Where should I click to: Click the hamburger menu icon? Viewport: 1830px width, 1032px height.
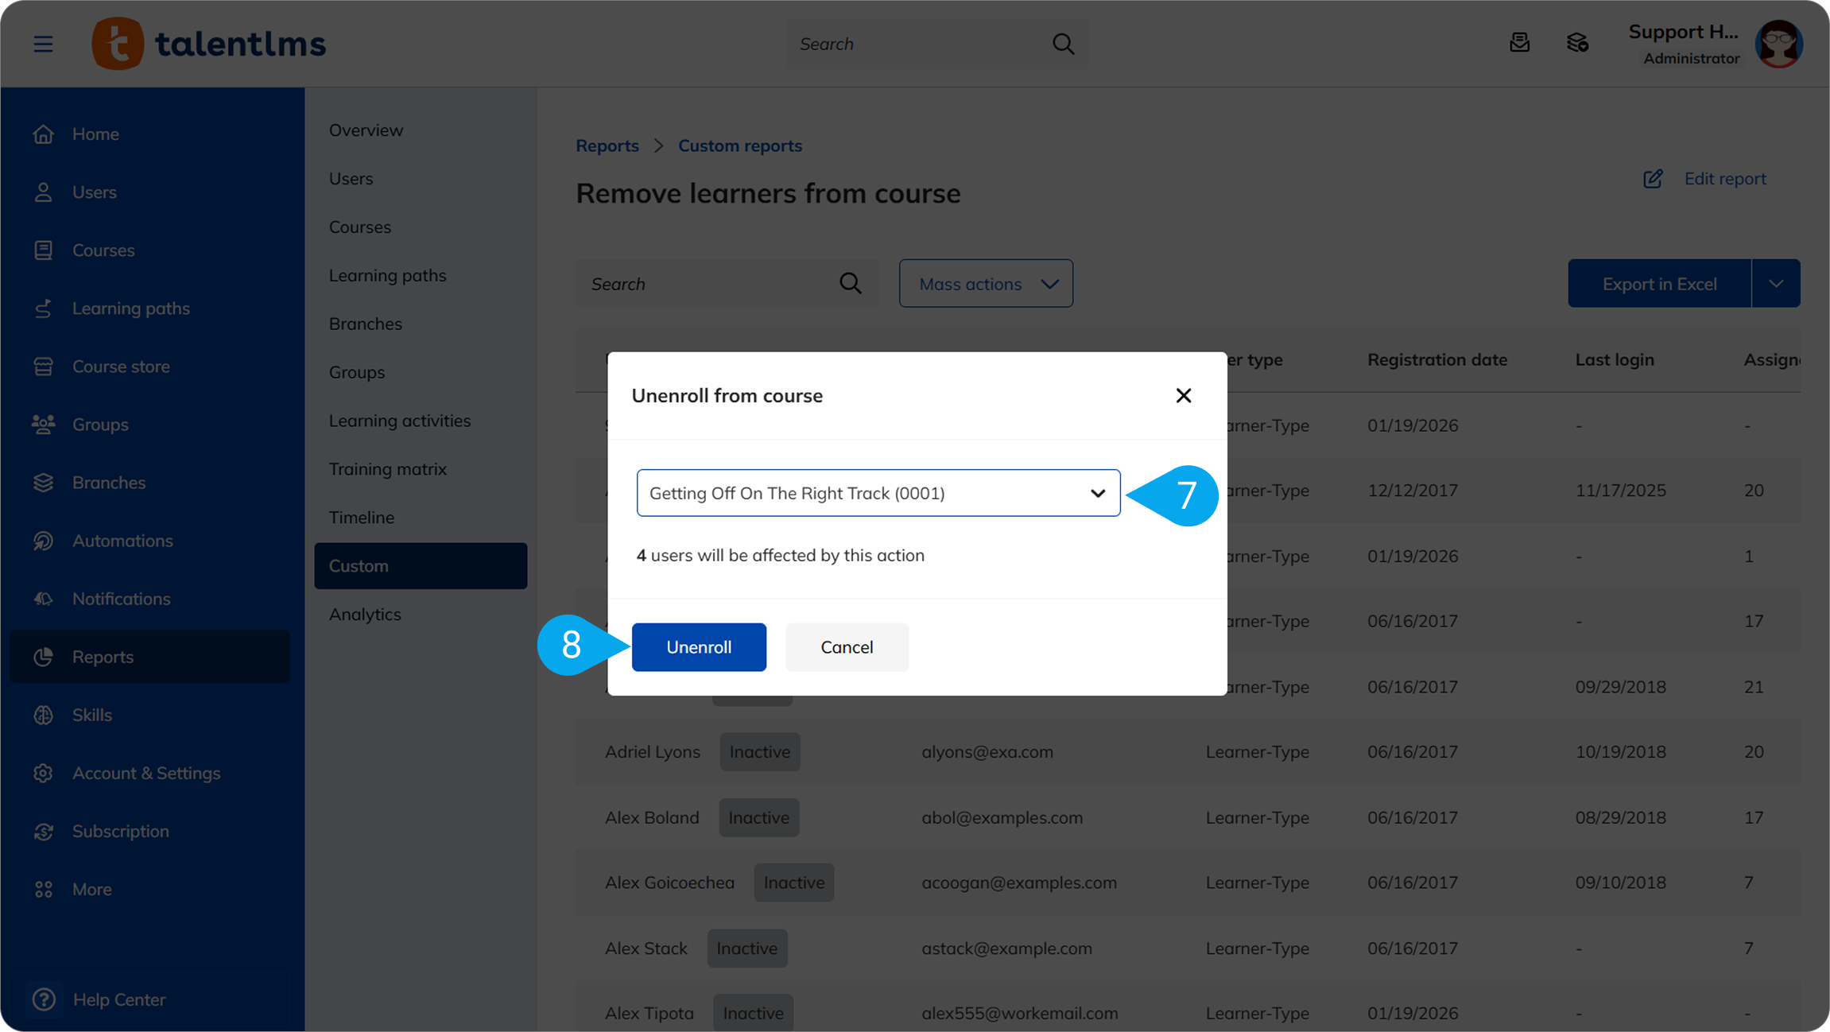44,44
